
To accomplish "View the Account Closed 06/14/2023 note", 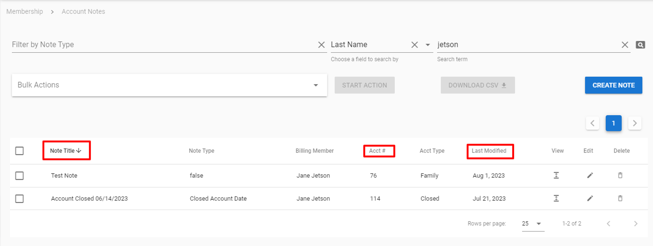I will click(x=556, y=198).
